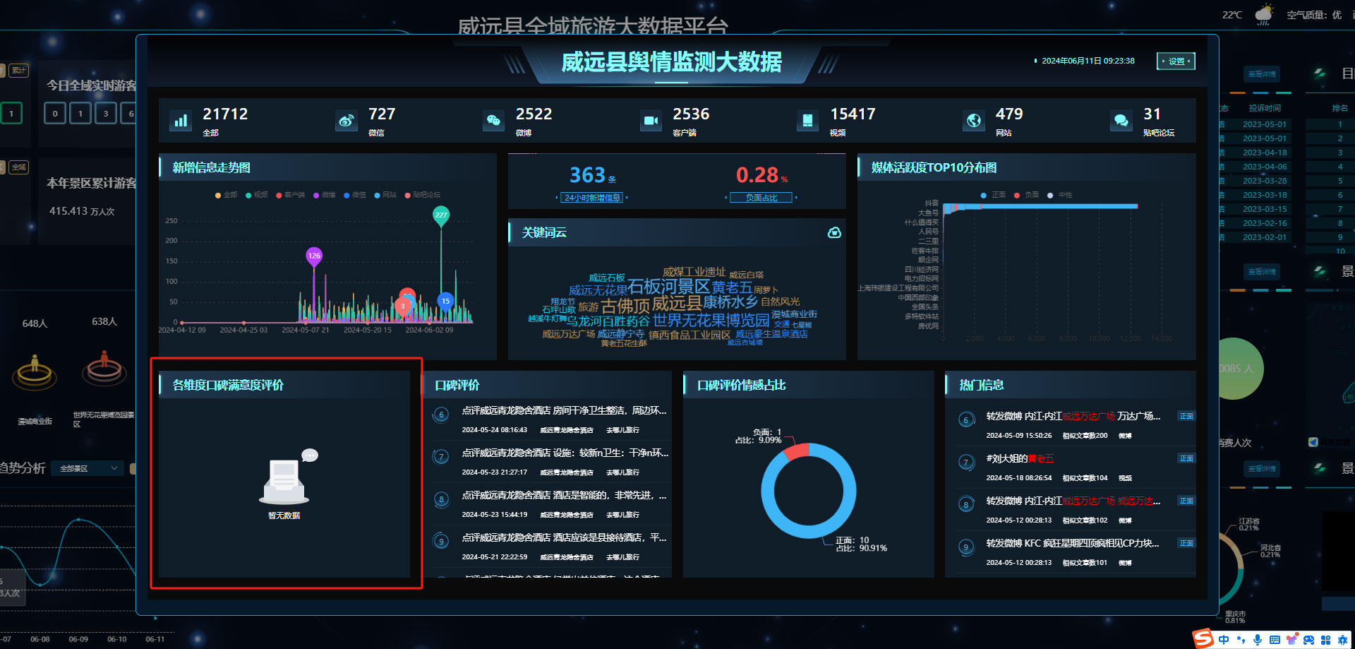Click the keyword cloud refresh icon
The width and height of the screenshot is (1355, 649).
pyautogui.click(x=834, y=232)
